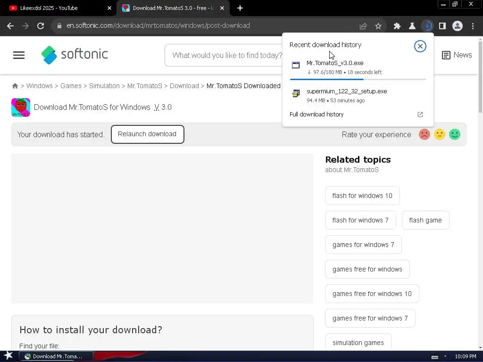The width and height of the screenshot is (483, 362).
Task: Click supermium_122_32_setup.exe download entry name
Action: [347, 91]
